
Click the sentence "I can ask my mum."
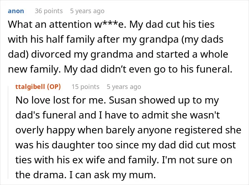(x=112, y=175)
